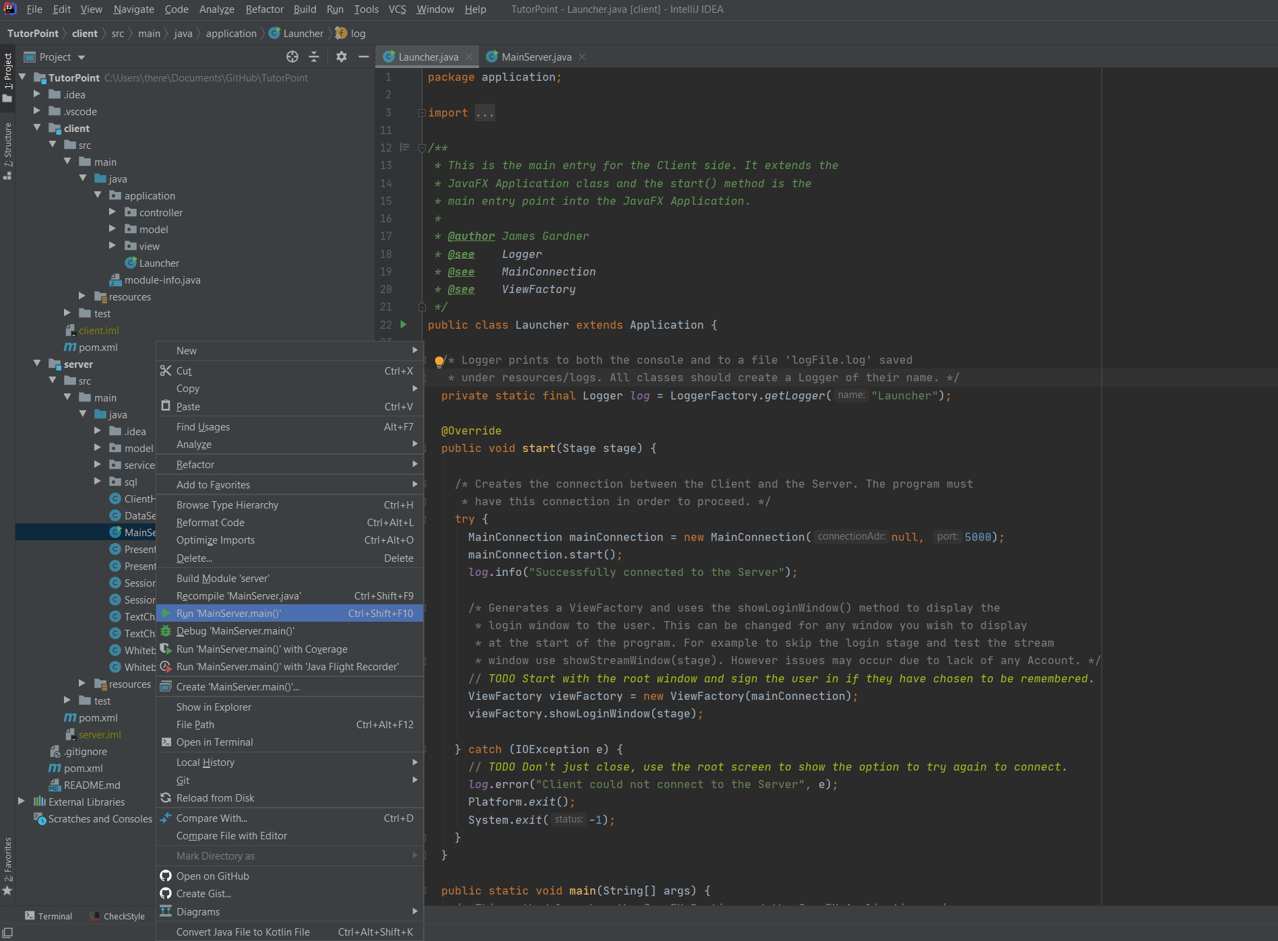Hide the Project panel with minus icon

(x=364, y=57)
